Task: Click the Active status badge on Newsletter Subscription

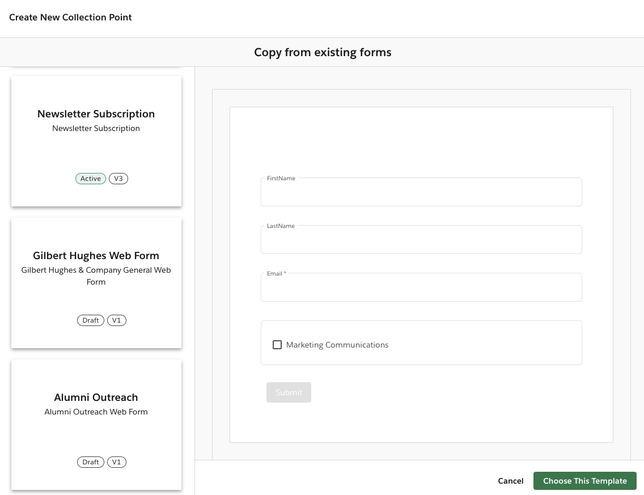Action: click(x=90, y=178)
